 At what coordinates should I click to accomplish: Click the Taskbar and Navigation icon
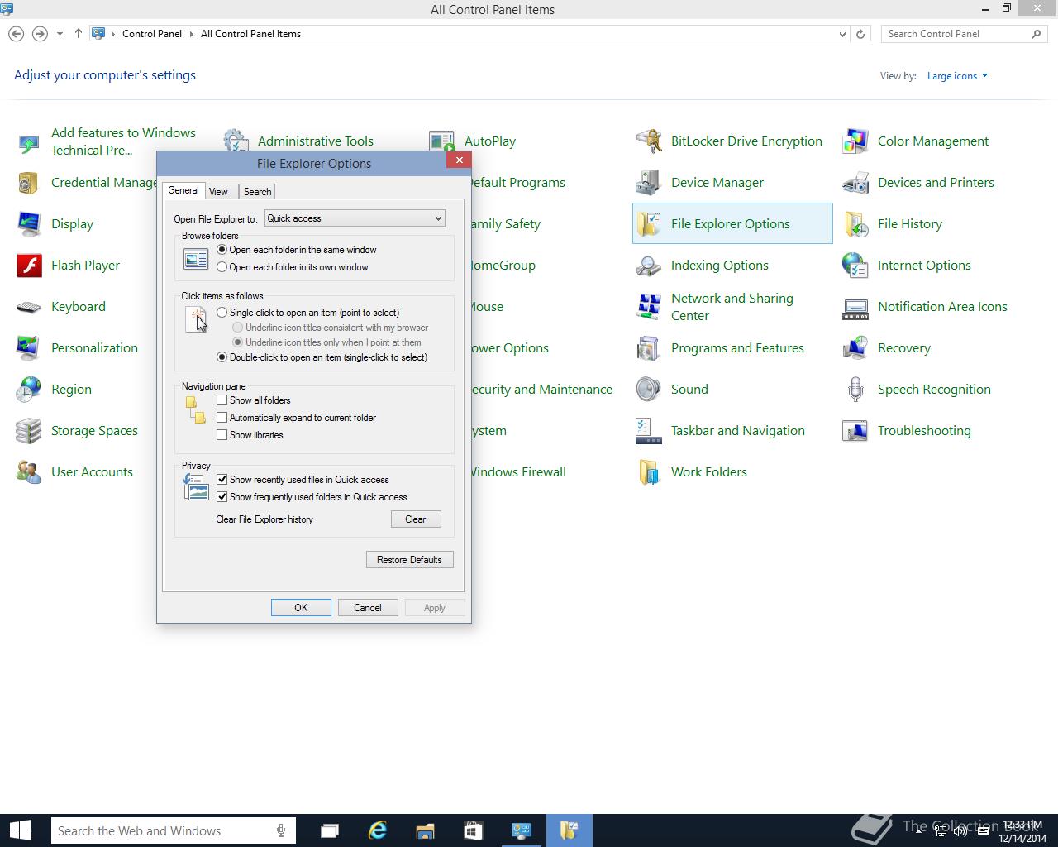[x=648, y=431]
